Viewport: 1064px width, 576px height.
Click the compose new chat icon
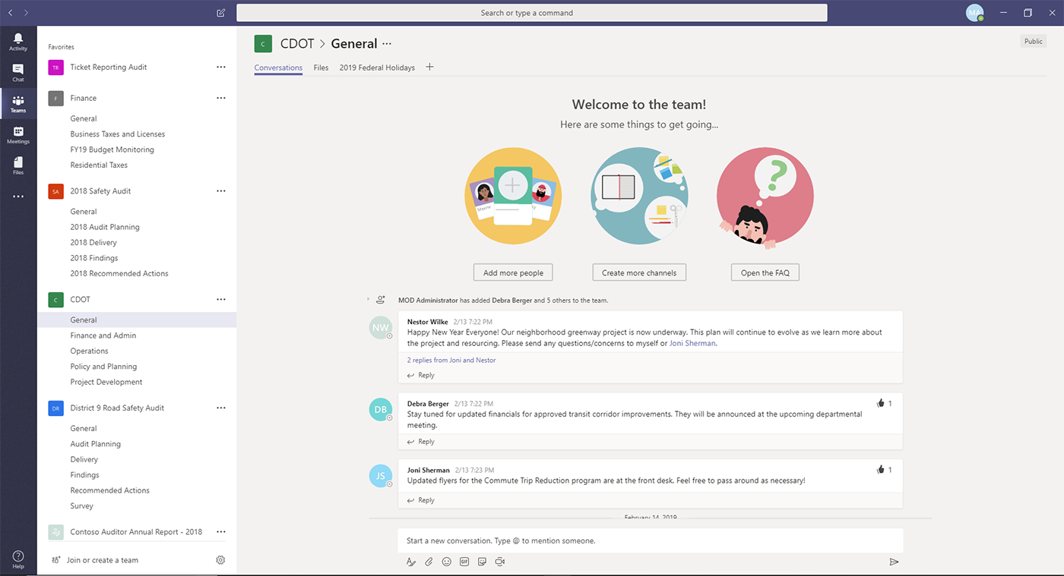click(220, 13)
